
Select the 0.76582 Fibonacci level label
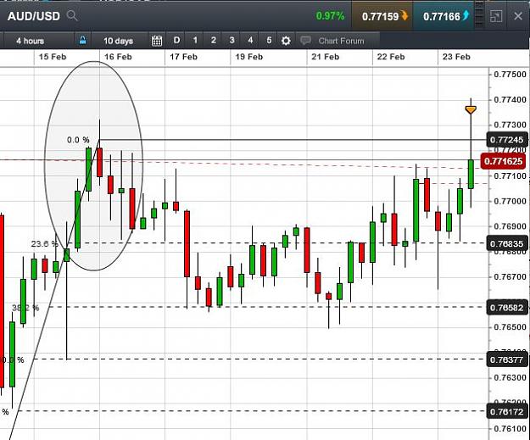coord(506,308)
